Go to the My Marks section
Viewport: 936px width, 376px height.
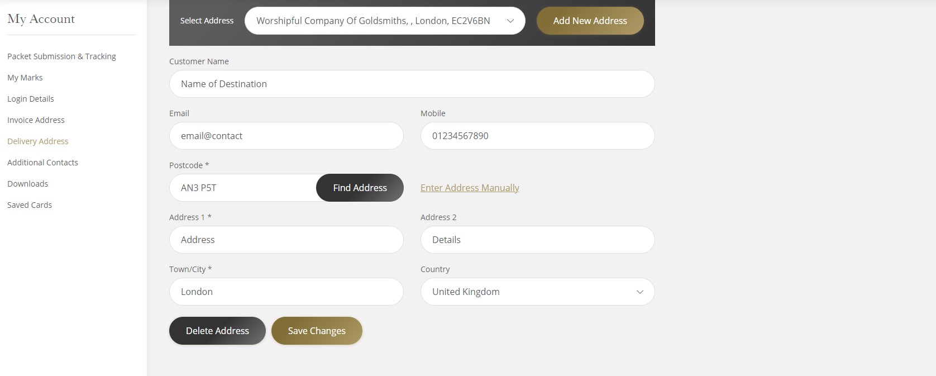[x=25, y=78]
